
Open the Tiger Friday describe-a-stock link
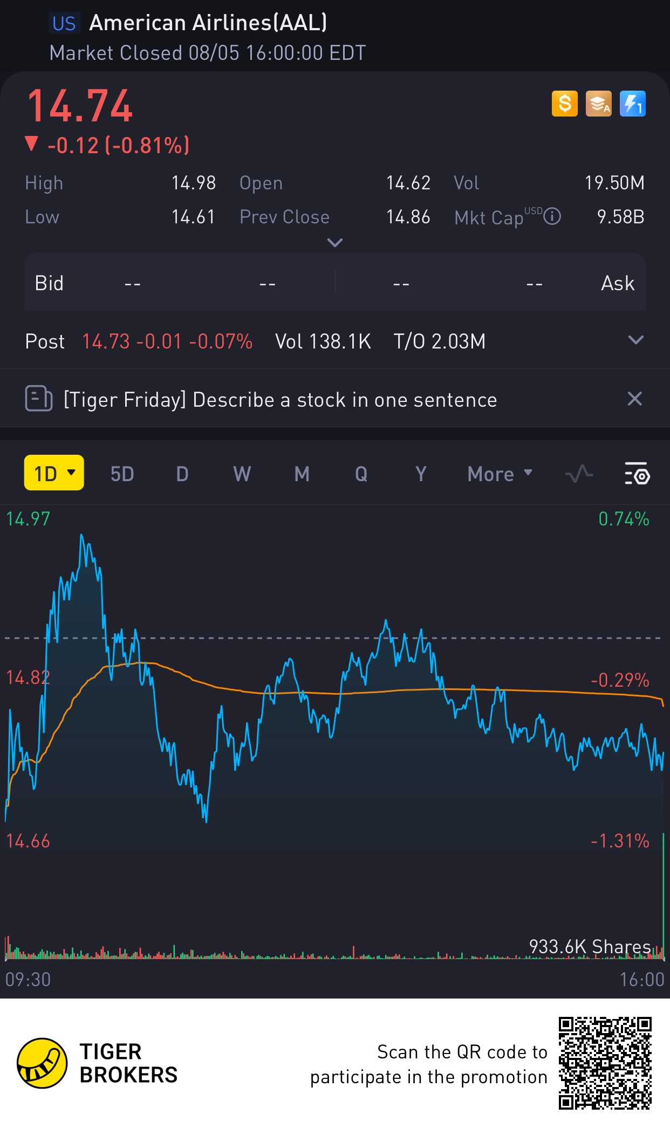pyautogui.click(x=280, y=400)
